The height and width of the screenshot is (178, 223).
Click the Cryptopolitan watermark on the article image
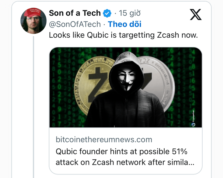[193, 118]
